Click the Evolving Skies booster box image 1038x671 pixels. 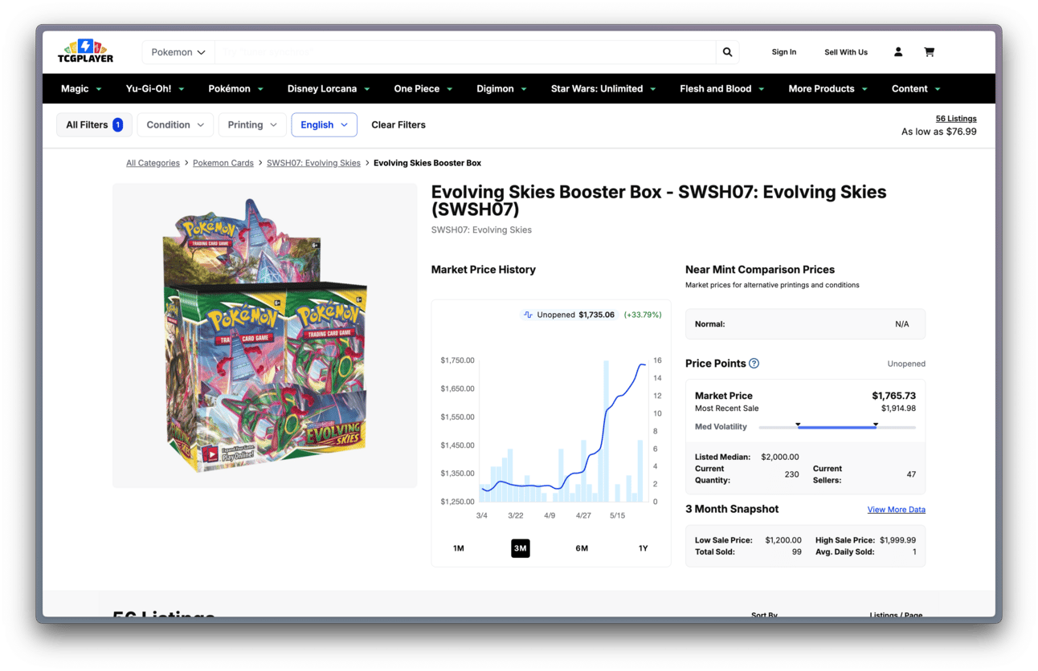[x=265, y=335]
